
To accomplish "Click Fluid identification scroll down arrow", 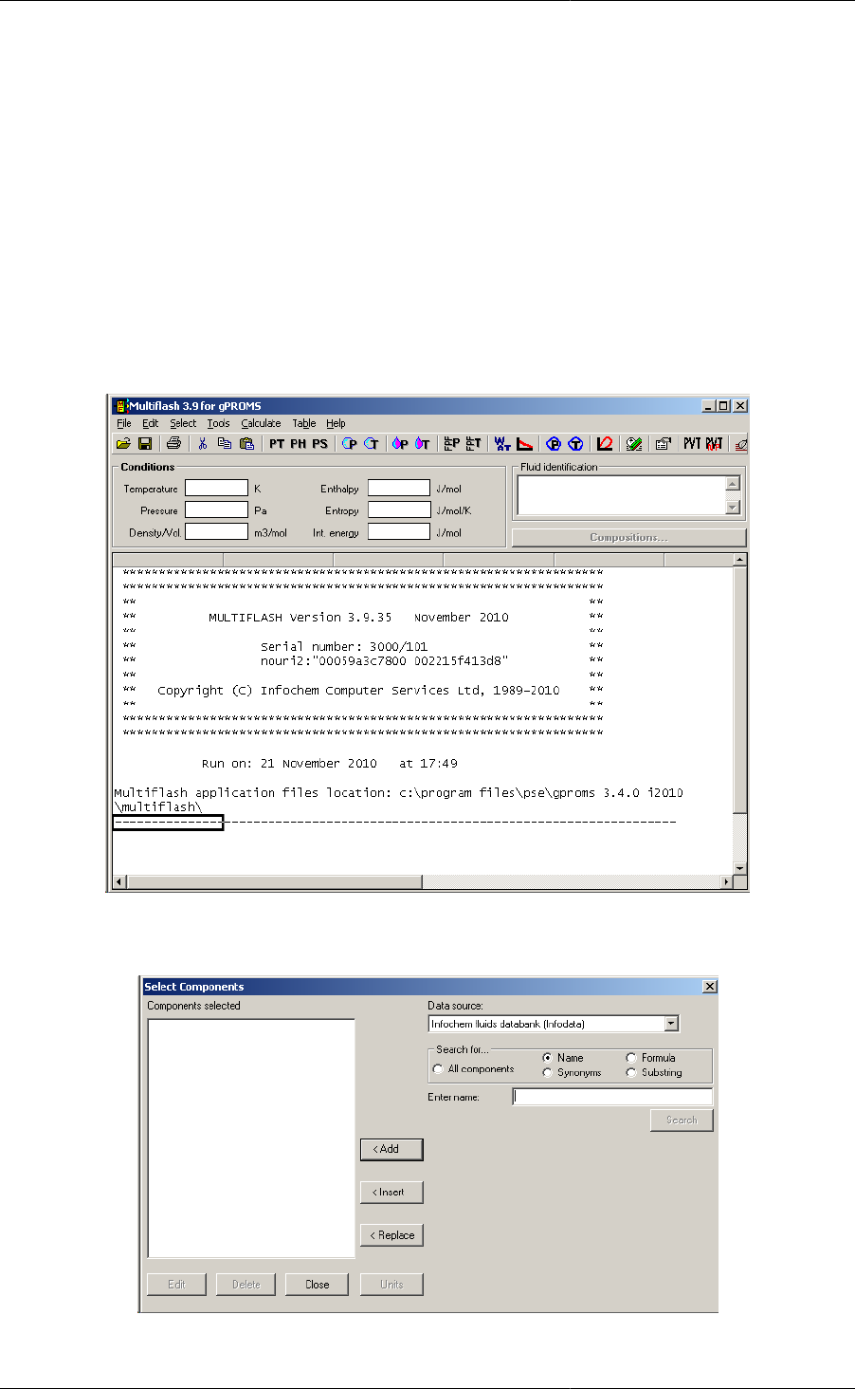I will click(732, 508).
